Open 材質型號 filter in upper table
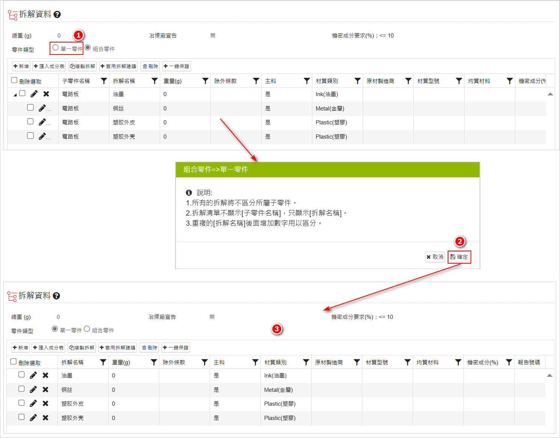This screenshot has height=438, width=560. [459, 81]
